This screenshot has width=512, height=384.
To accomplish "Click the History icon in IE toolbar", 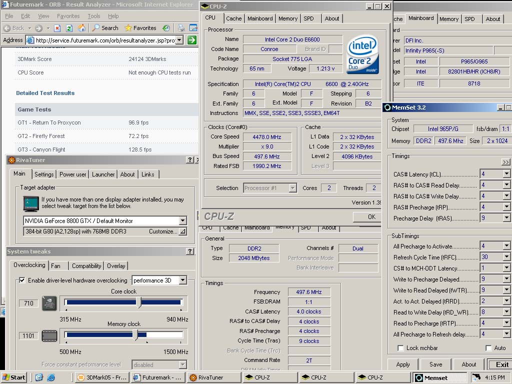I will [x=166, y=28].
